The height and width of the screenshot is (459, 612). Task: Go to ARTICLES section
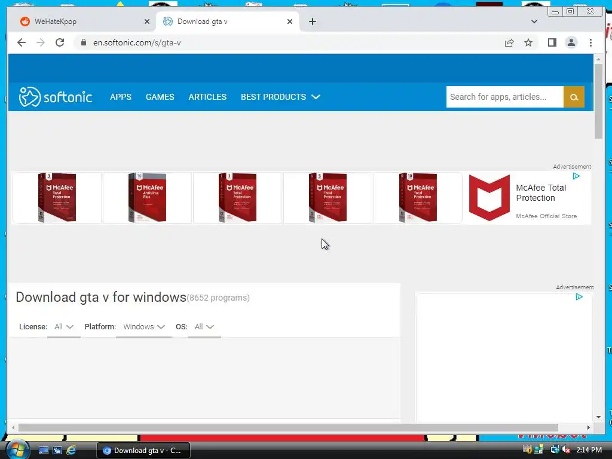(x=207, y=97)
